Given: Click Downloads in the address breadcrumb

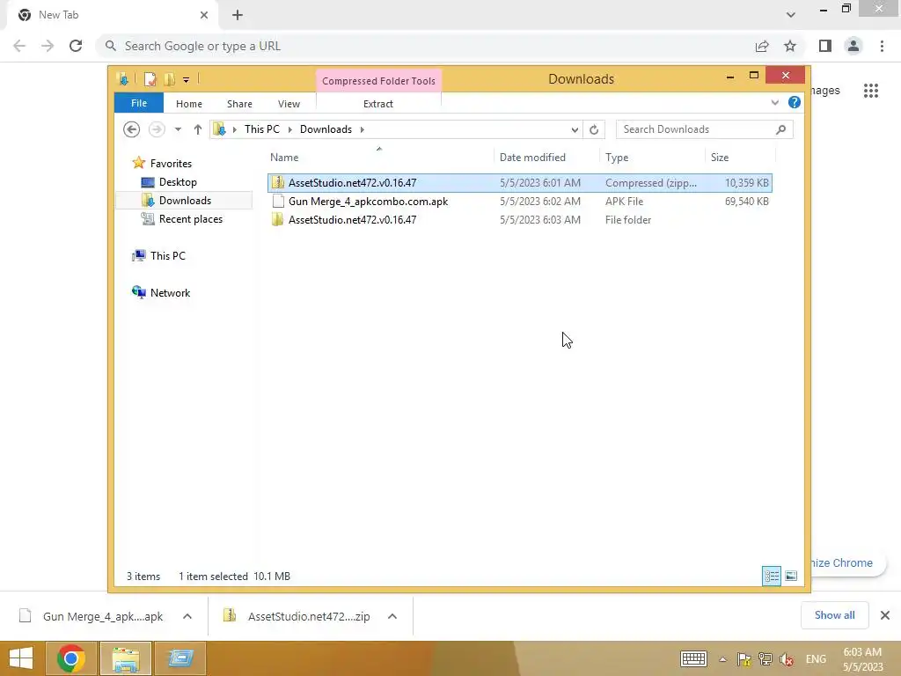Looking at the screenshot, I should coord(326,129).
